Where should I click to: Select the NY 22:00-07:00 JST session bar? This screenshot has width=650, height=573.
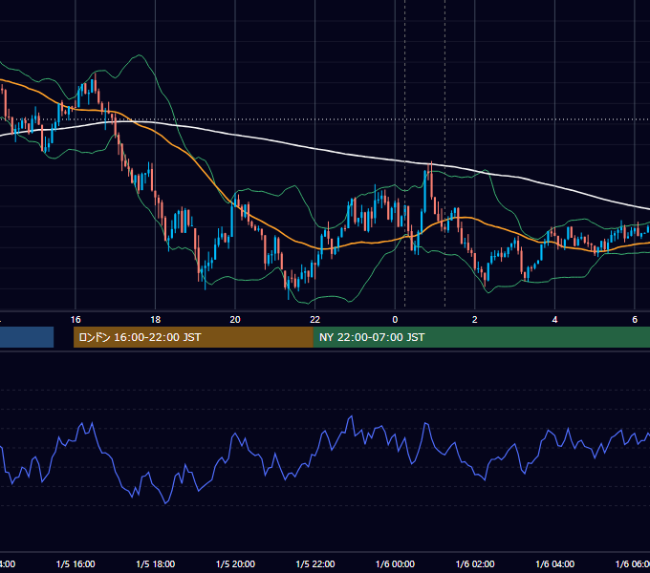pos(481,337)
